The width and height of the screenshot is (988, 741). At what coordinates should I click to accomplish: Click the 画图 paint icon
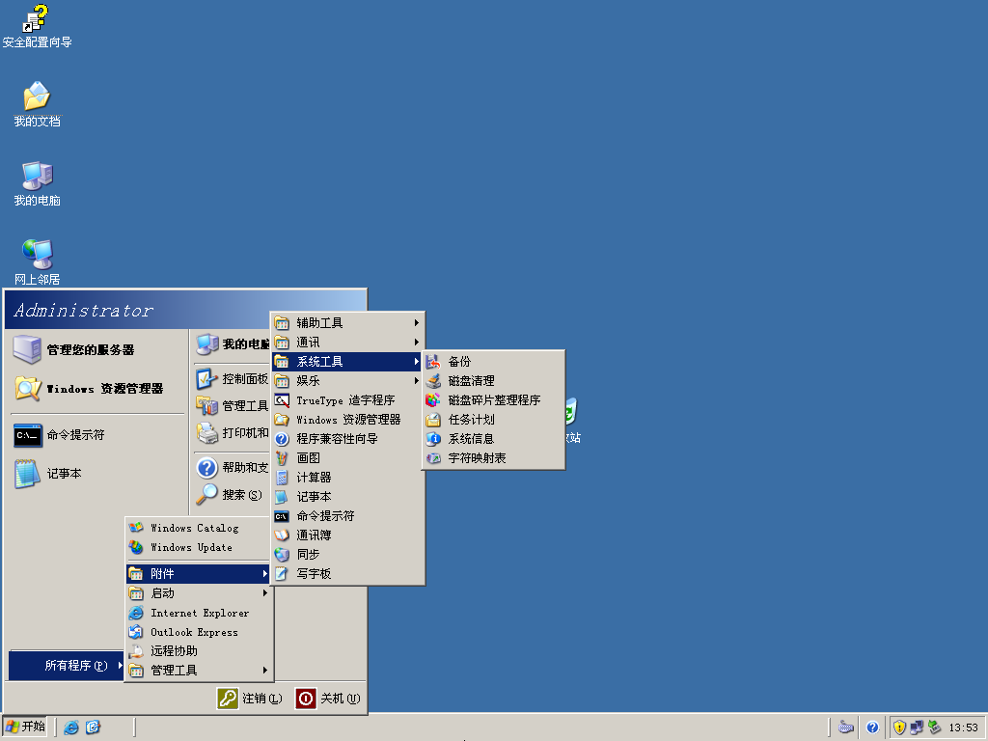tap(282, 458)
